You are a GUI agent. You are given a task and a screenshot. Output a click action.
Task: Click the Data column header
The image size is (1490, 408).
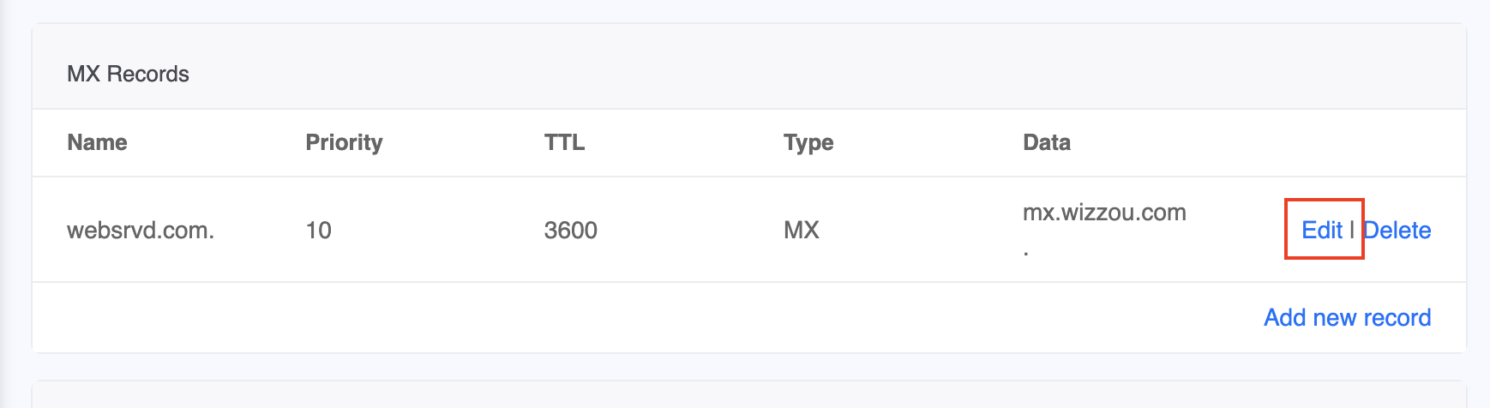[1046, 142]
